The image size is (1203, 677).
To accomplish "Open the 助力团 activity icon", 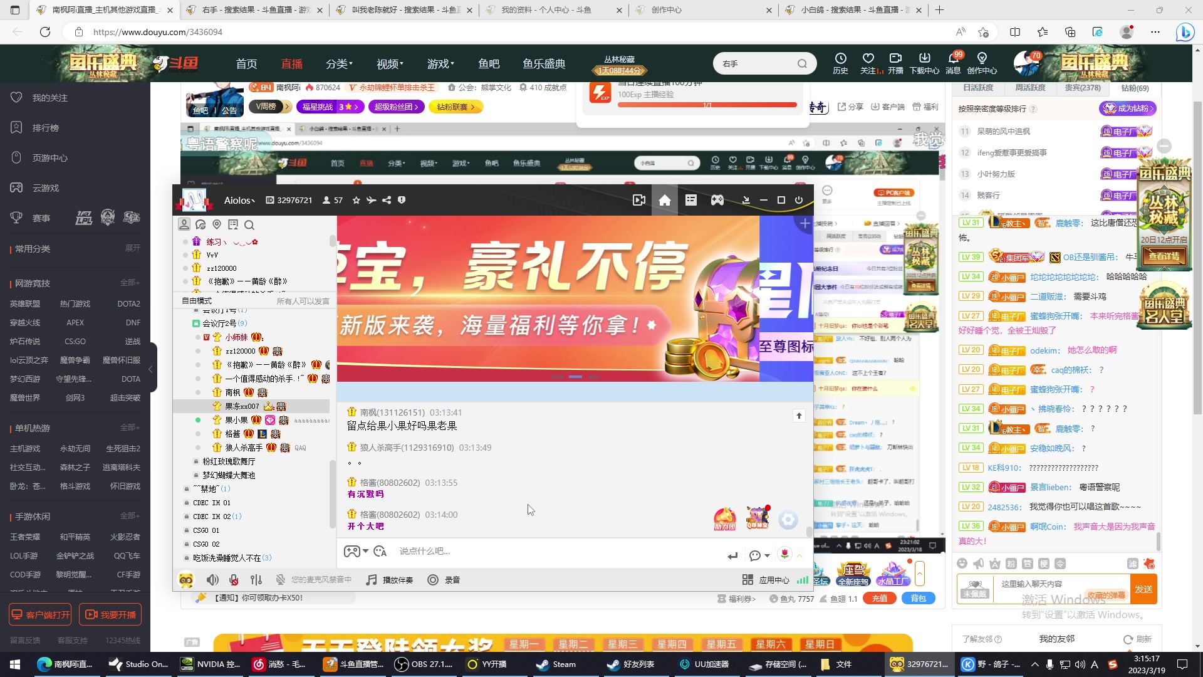I will point(725,519).
